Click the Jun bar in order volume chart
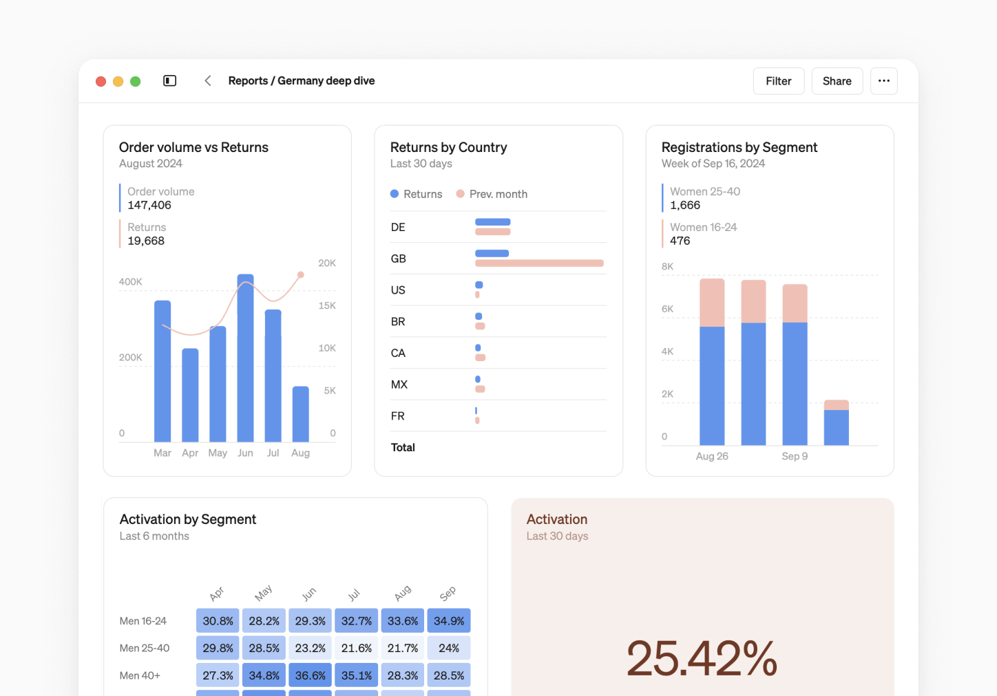 [x=245, y=358]
